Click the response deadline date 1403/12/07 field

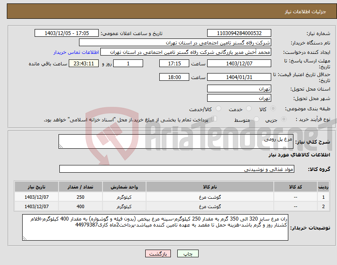[x=239, y=63]
